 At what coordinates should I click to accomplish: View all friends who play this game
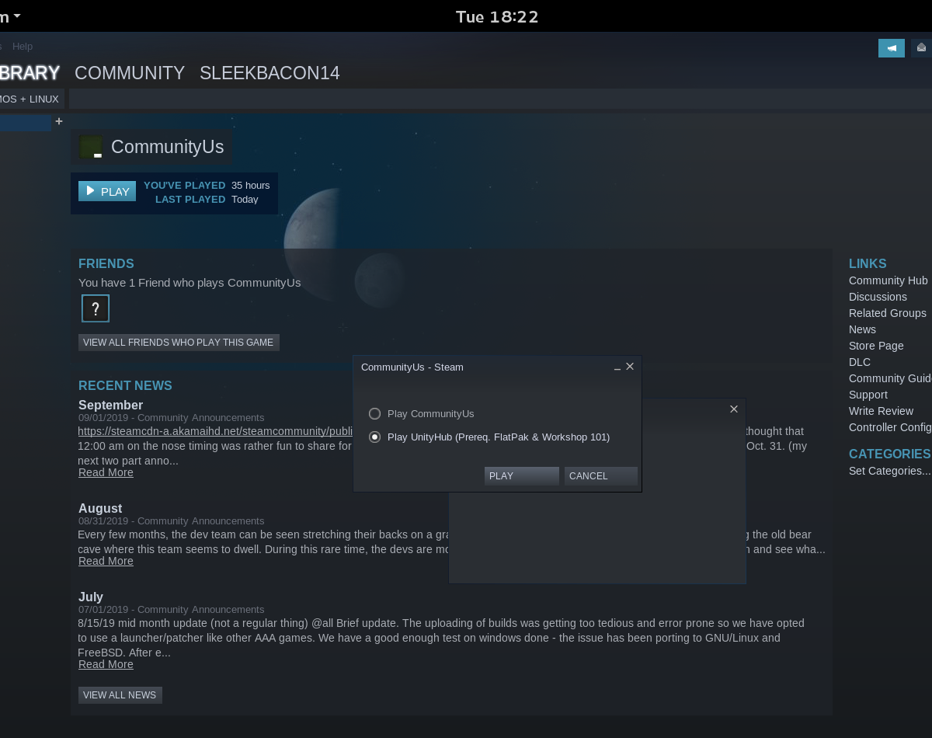point(179,343)
